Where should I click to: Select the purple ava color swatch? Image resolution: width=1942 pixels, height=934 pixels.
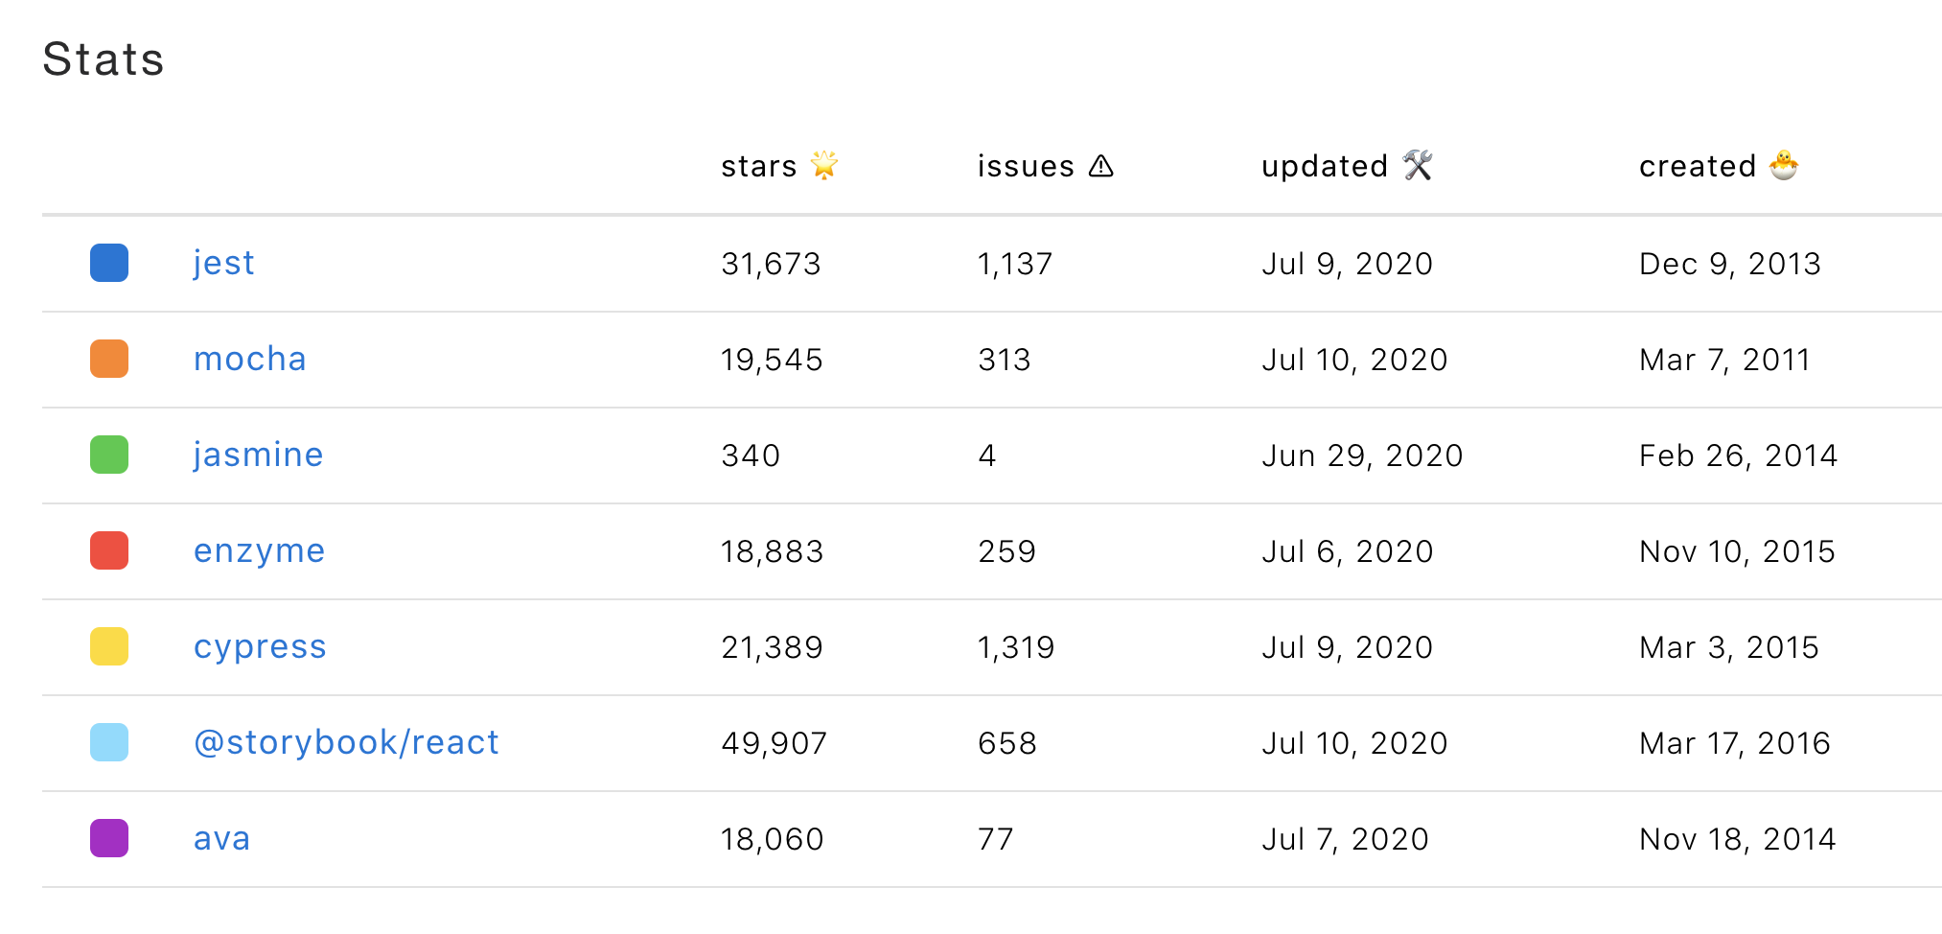[x=109, y=838]
